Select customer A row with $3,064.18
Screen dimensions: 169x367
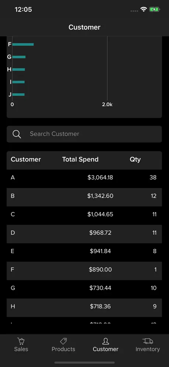tap(84, 178)
